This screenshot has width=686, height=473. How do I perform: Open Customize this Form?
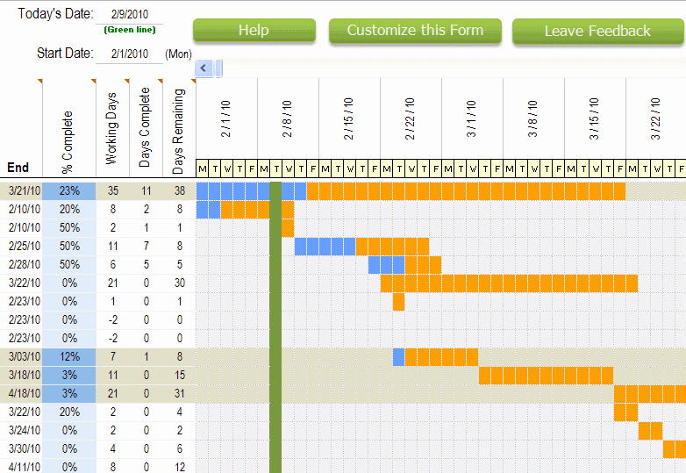point(415,31)
